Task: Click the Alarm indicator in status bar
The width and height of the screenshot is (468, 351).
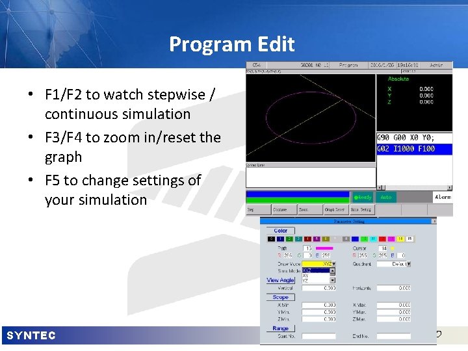Action: [443, 197]
